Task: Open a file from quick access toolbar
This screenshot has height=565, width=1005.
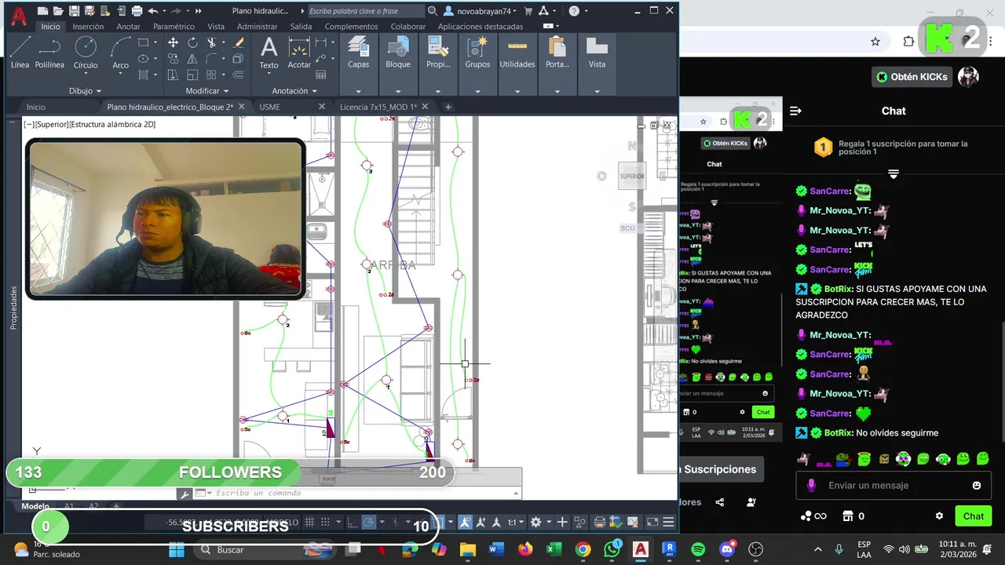Action: point(58,11)
